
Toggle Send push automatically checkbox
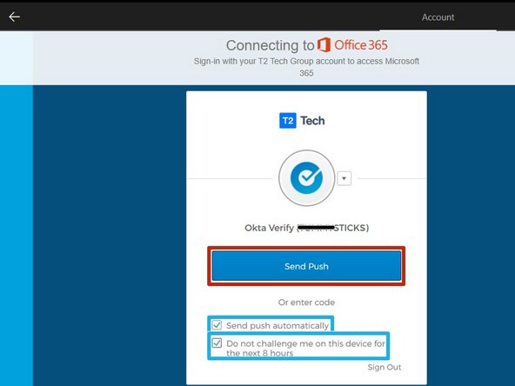tap(217, 325)
